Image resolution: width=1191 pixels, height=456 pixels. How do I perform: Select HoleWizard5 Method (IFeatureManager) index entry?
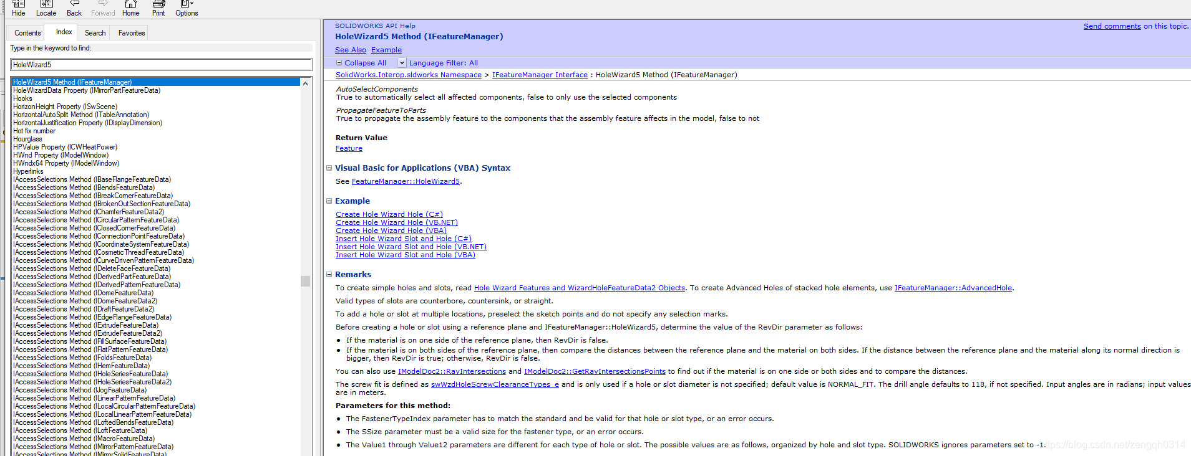point(156,82)
